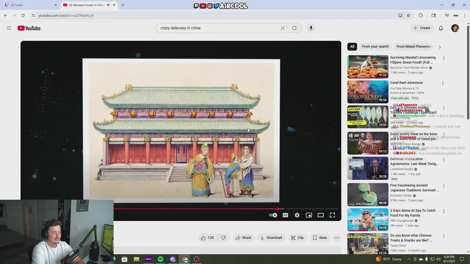Open player settings gear
The image size is (470, 264).
tap(297, 215)
